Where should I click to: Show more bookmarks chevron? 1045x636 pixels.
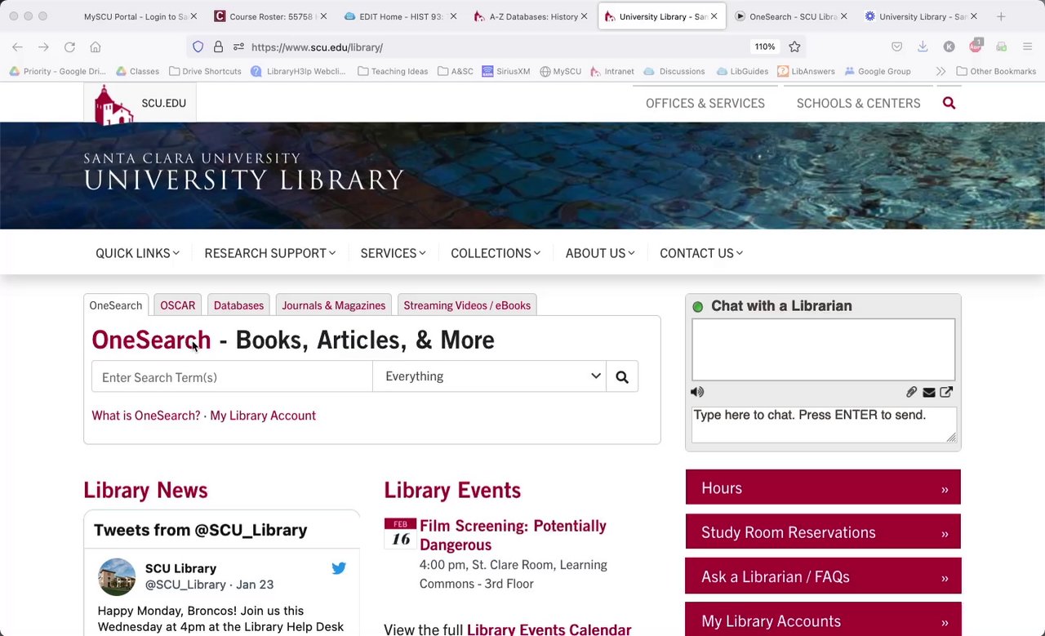tap(940, 71)
